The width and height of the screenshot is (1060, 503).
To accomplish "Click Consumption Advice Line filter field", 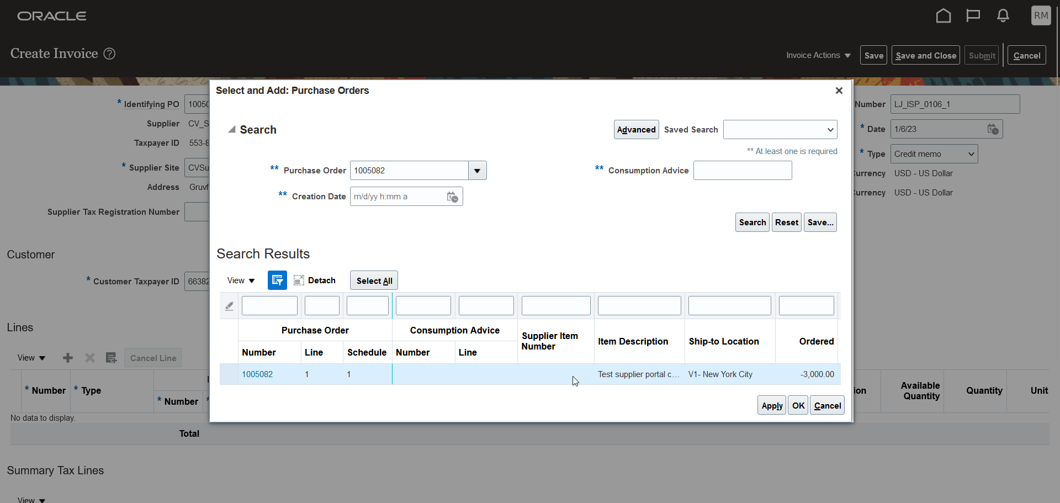I will point(486,306).
